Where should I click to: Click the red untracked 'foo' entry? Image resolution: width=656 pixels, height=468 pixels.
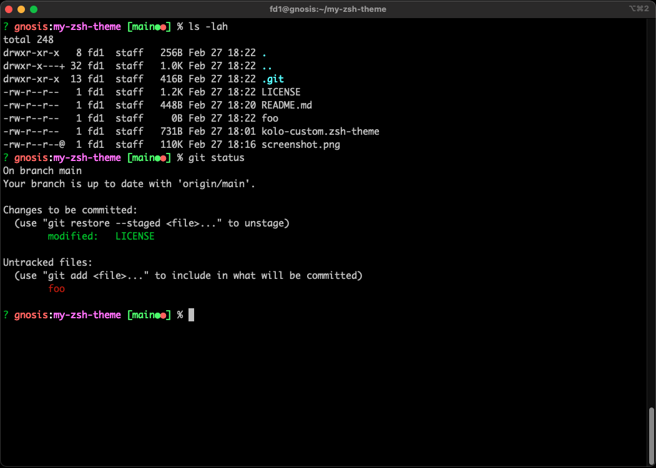(x=56, y=288)
